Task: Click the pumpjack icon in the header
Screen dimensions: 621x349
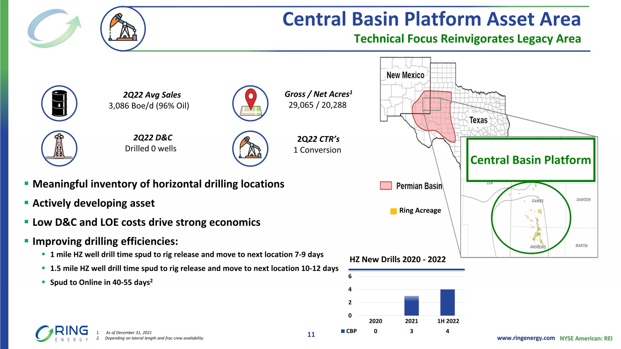Action: click(x=123, y=29)
